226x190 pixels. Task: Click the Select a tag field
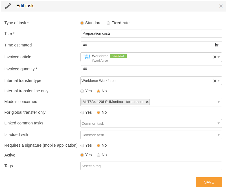pos(151,166)
